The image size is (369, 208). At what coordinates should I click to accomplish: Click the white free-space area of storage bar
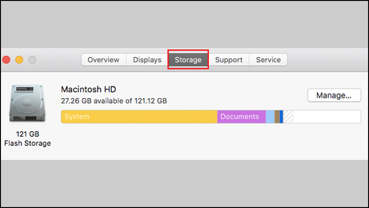(327, 117)
